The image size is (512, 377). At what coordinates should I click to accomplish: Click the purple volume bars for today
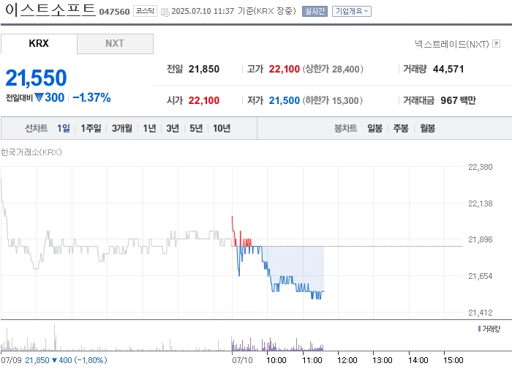point(277,345)
